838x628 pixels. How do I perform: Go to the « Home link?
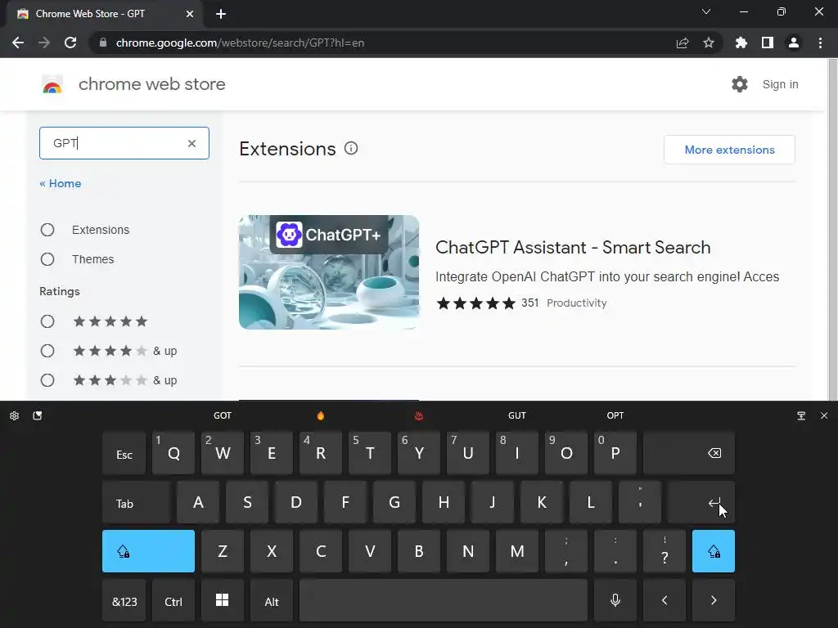click(61, 183)
